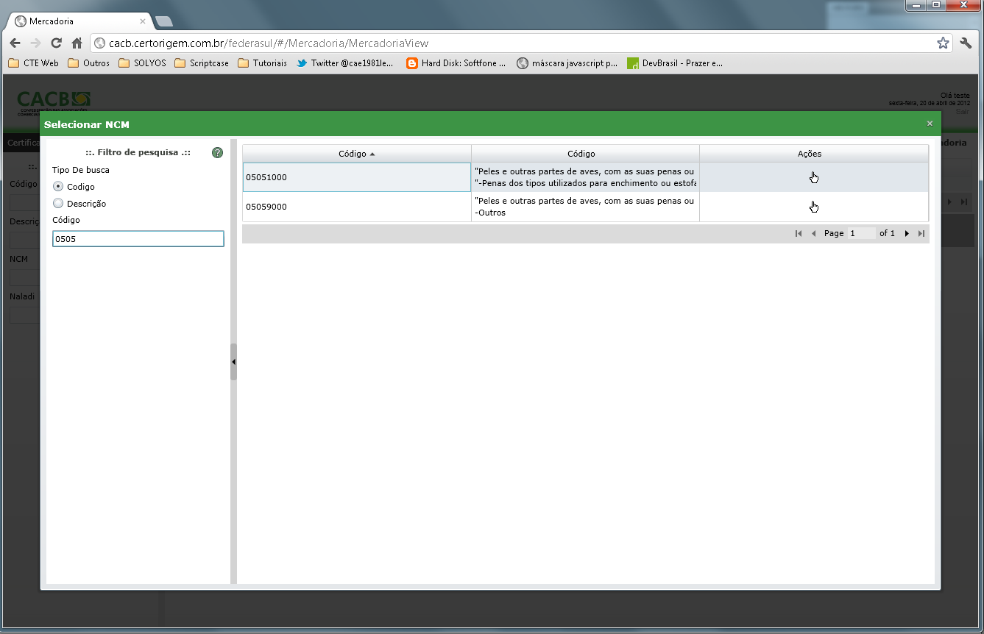Click the Código search input containing 0505
Viewport: 984px width, 634px height.
(x=138, y=239)
